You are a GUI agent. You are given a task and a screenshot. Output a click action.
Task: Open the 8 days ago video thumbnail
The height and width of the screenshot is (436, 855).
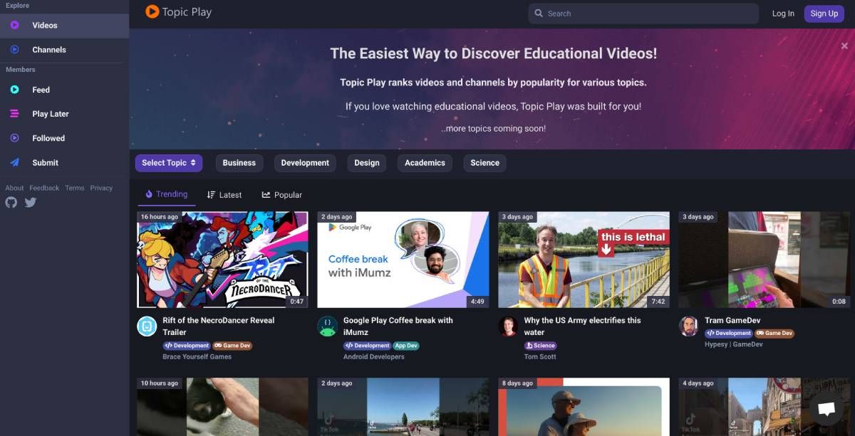(x=584, y=407)
